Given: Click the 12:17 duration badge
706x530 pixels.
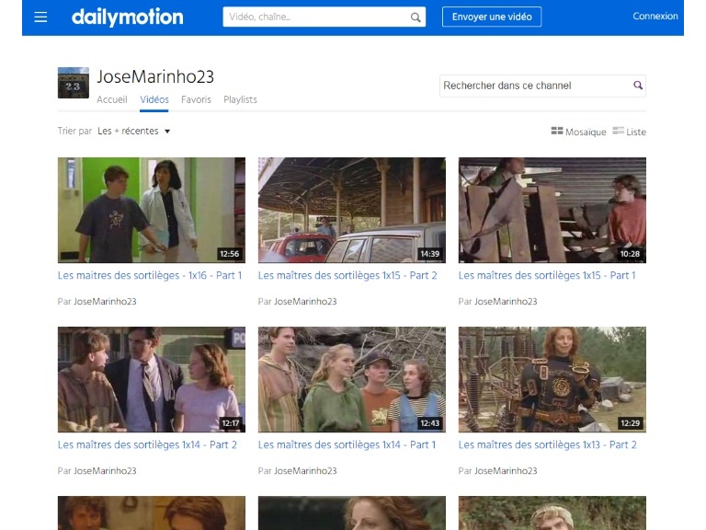Looking at the screenshot, I should [230, 423].
